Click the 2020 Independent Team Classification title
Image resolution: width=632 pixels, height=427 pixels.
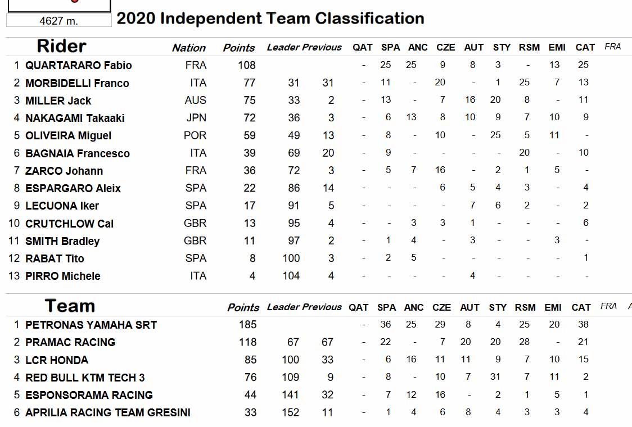pyautogui.click(x=270, y=19)
